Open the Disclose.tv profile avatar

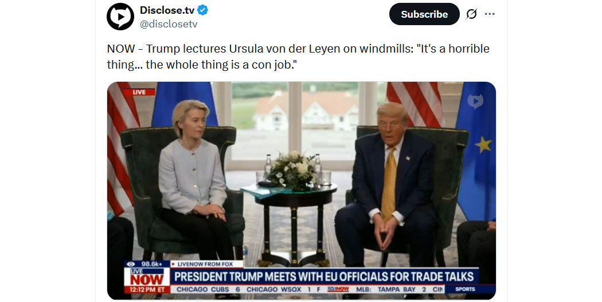[x=120, y=17]
